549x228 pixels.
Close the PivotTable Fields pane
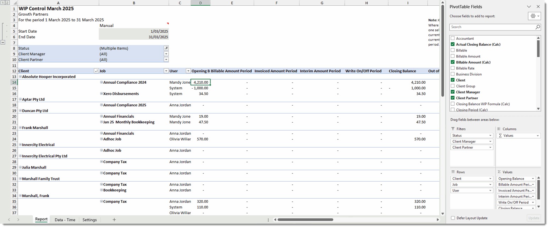point(538,6)
